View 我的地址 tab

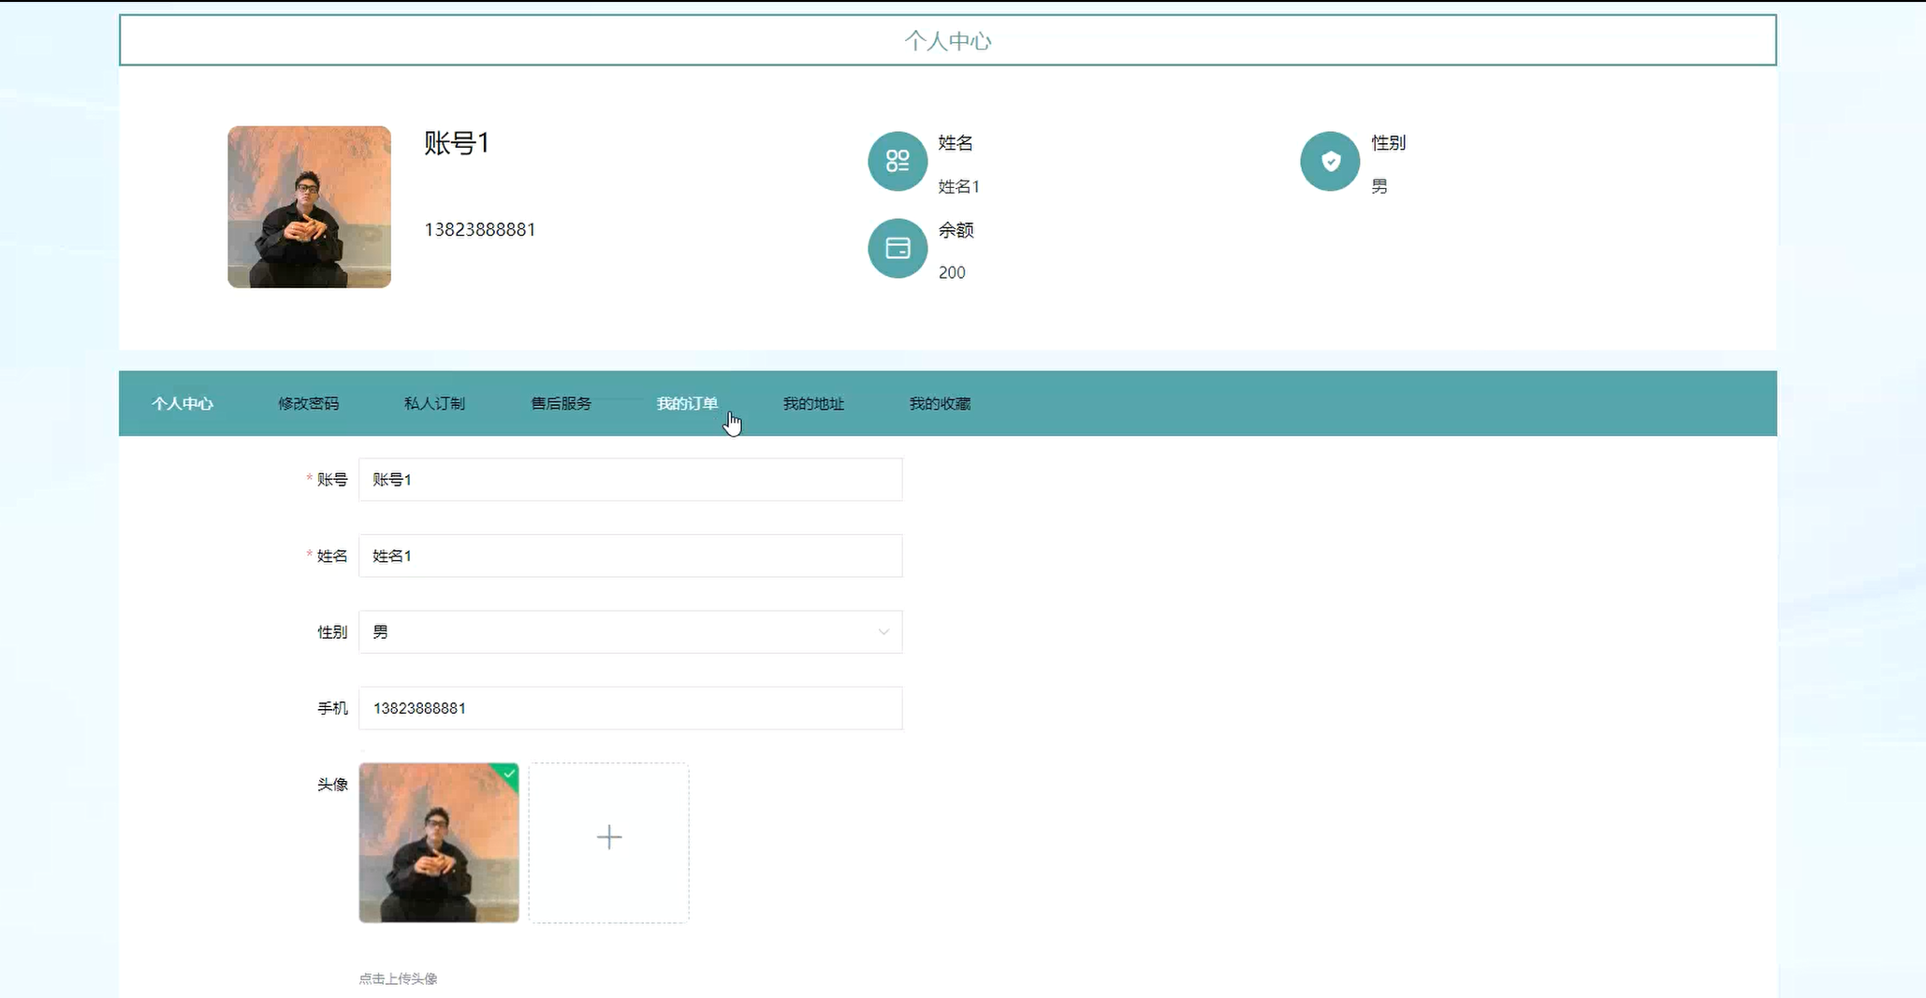pos(813,403)
